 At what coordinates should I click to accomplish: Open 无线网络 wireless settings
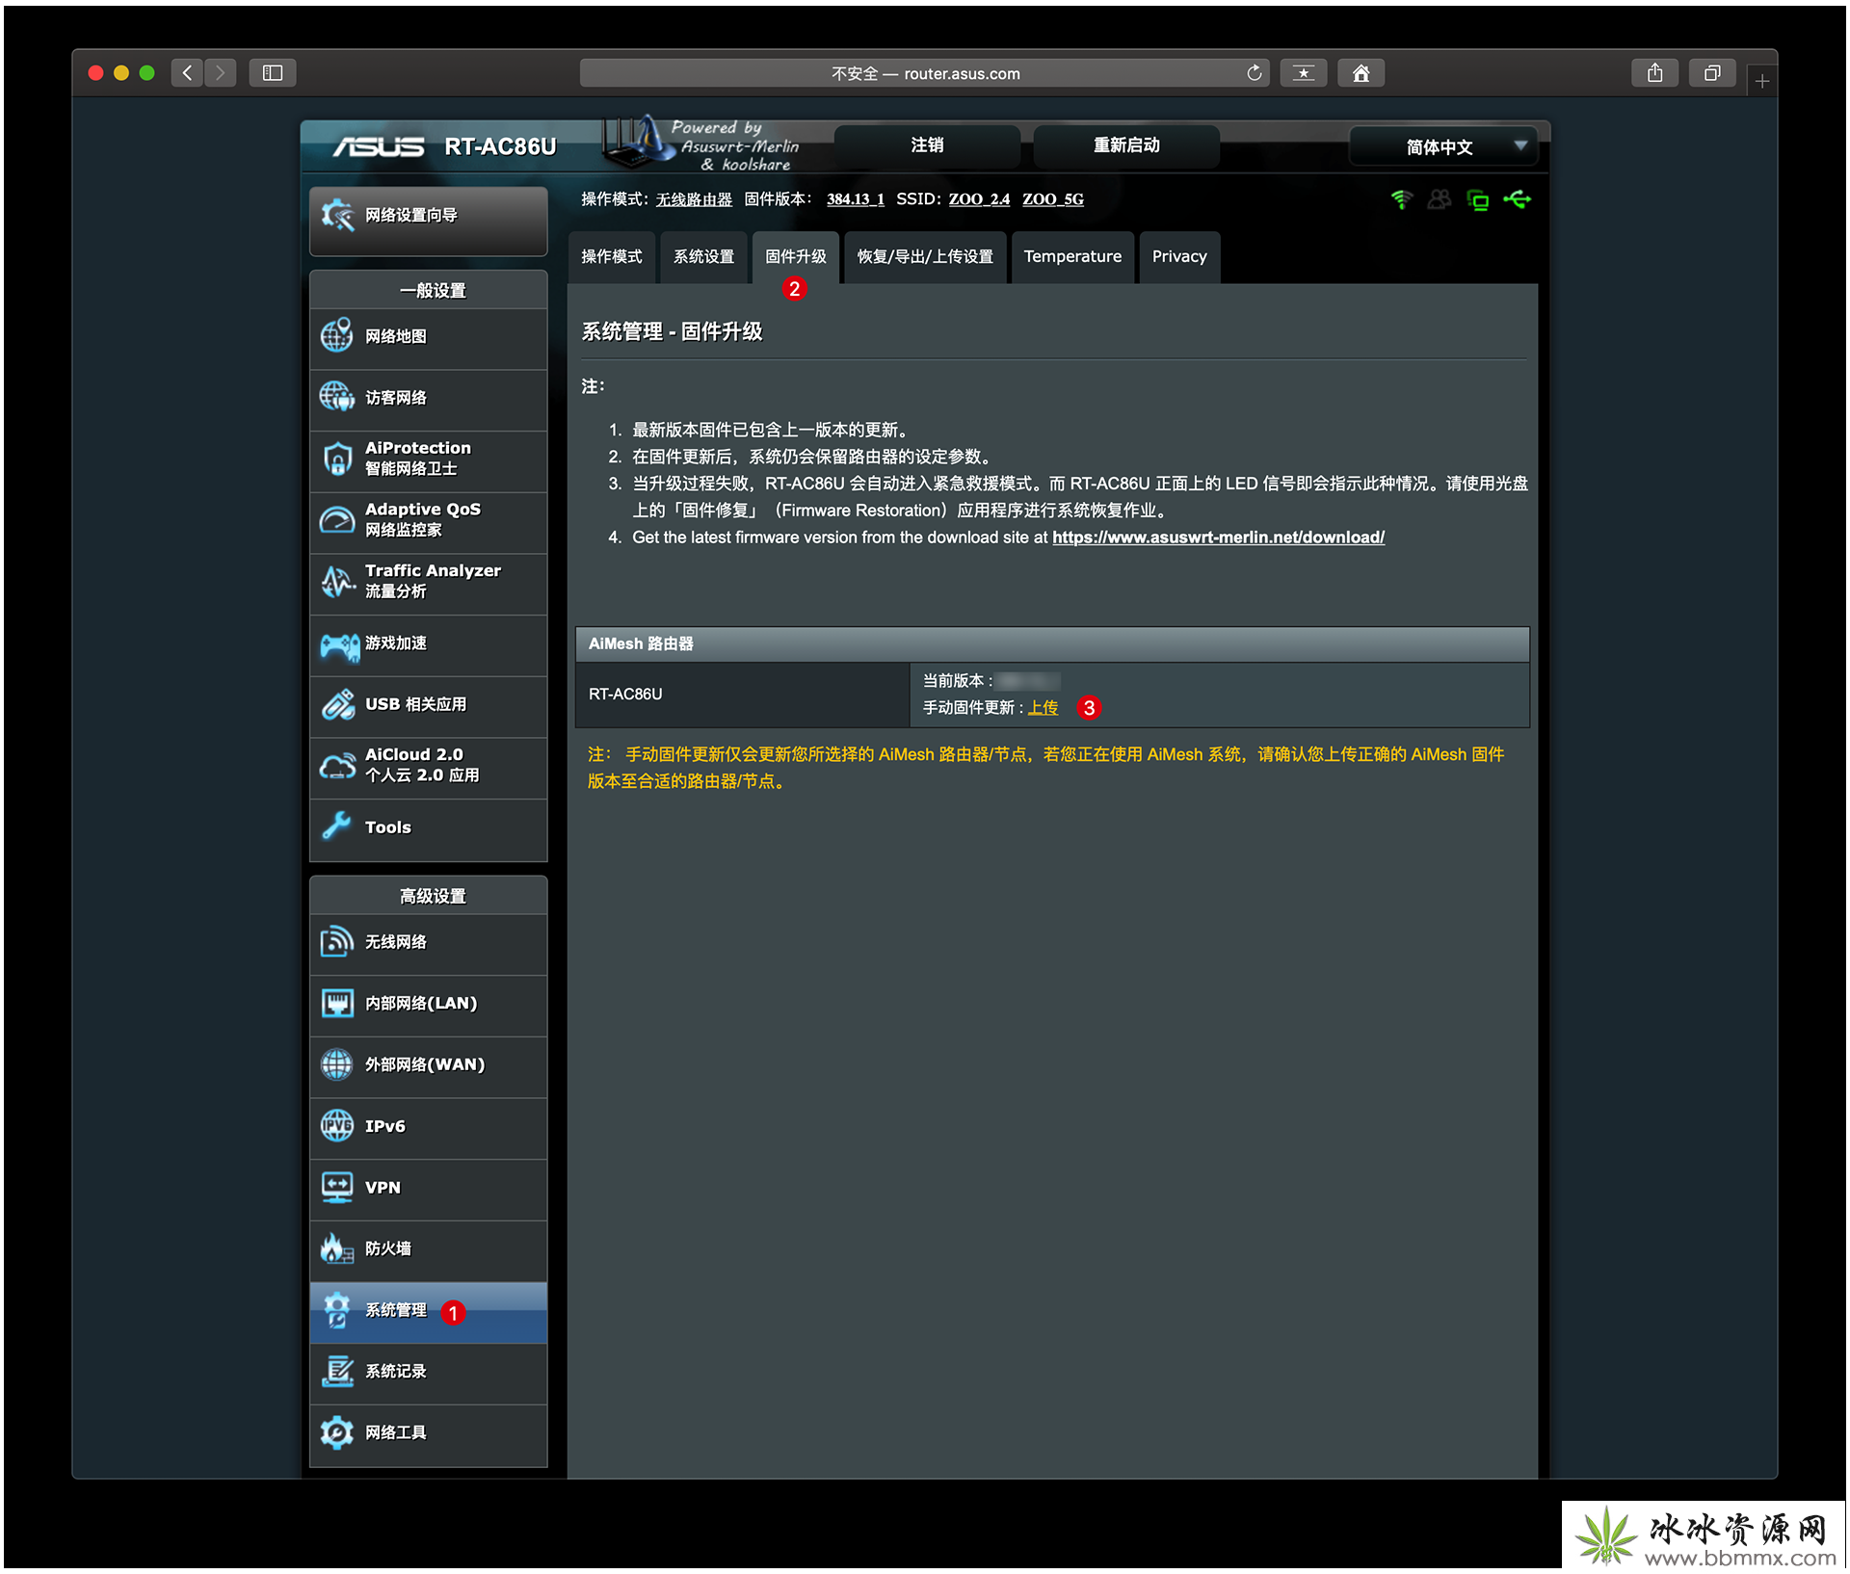428,943
